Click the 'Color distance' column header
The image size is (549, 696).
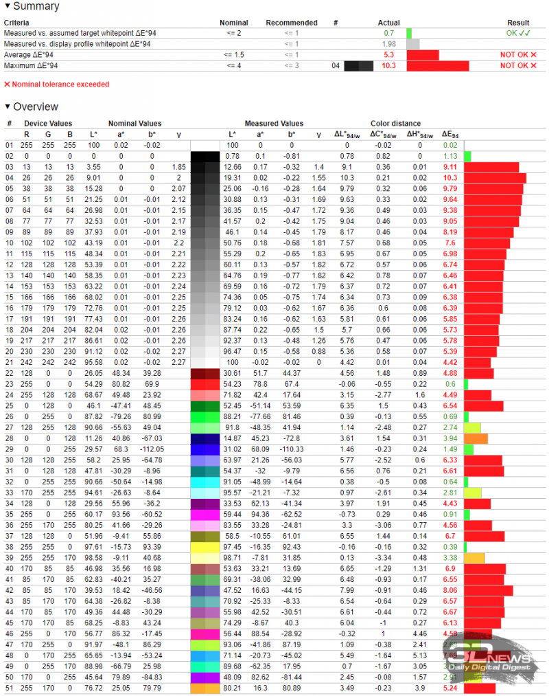(396, 124)
